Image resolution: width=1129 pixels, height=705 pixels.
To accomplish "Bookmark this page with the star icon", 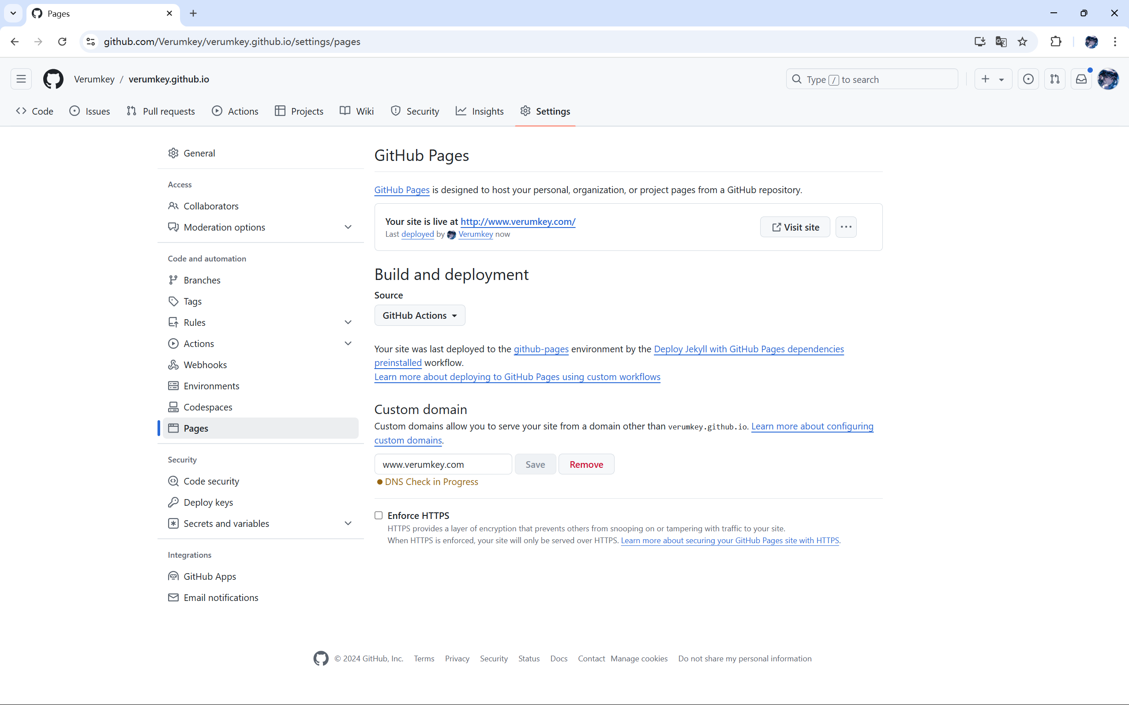I will coord(1023,41).
